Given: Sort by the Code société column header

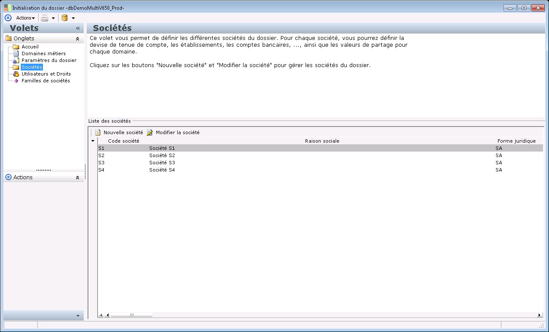Looking at the screenshot, I should 124,141.
